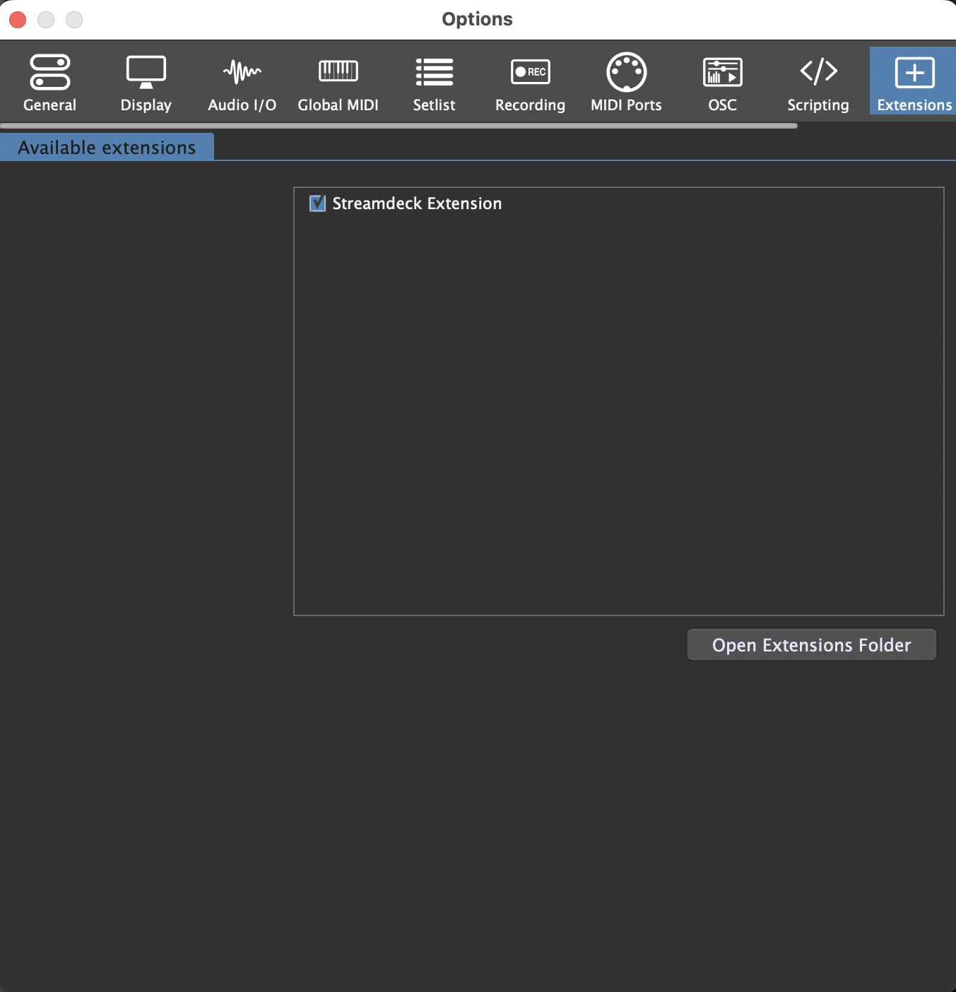Click the Streamdeck Extension label text
Viewport: 956px width, 992px height.
tap(417, 203)
